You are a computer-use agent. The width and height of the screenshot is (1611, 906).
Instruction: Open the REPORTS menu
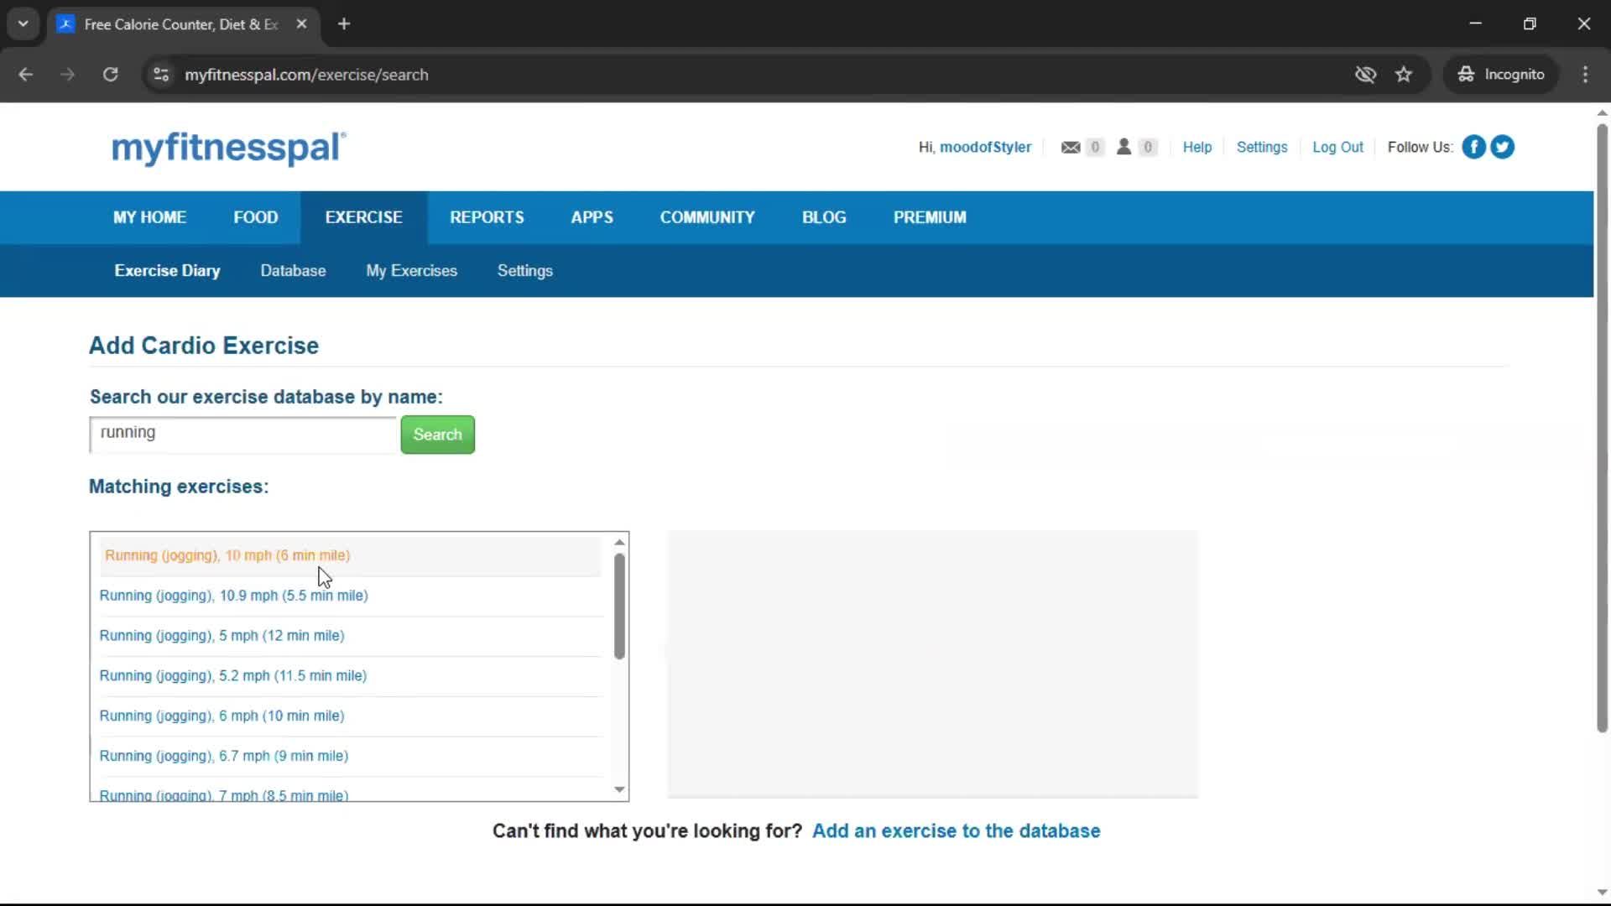[x=487, y=217]
